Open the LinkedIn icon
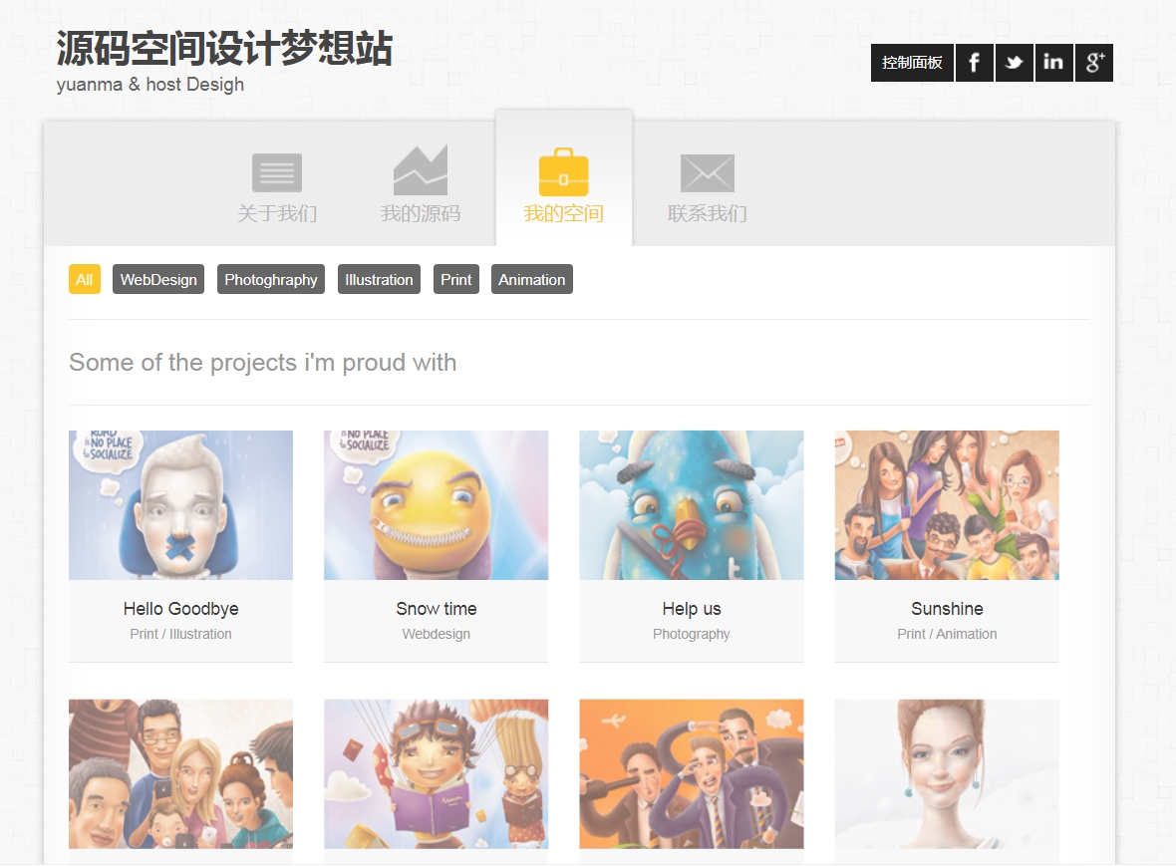Screen dimensions: 1176x866 1053,62
